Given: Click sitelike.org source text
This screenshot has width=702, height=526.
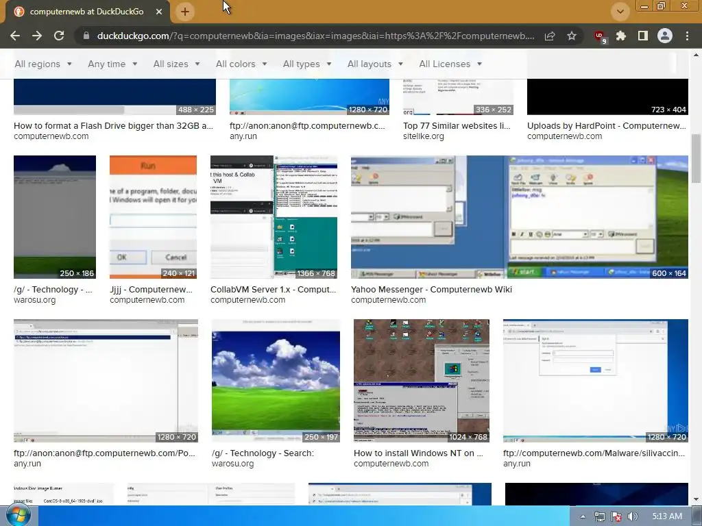Looking at the screenshot, I should [424, 136].
